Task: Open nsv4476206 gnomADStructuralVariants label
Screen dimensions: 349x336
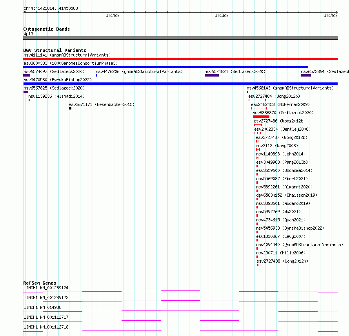Action: (139, 71)
